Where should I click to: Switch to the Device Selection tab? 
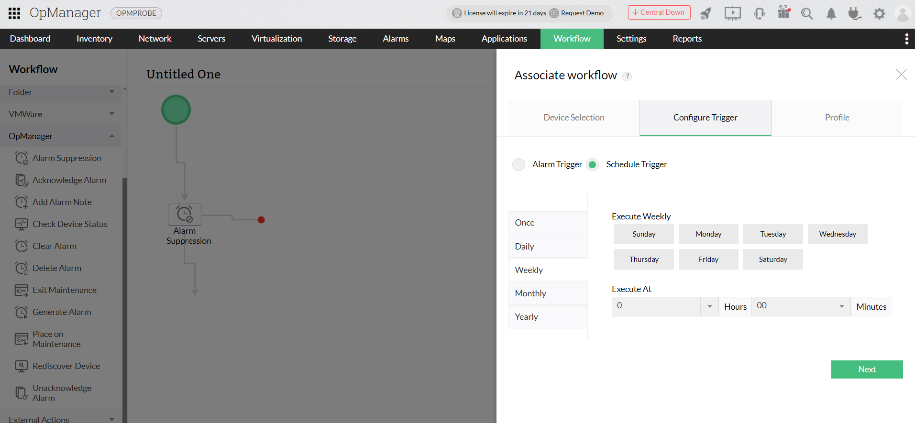coord(574,118)
